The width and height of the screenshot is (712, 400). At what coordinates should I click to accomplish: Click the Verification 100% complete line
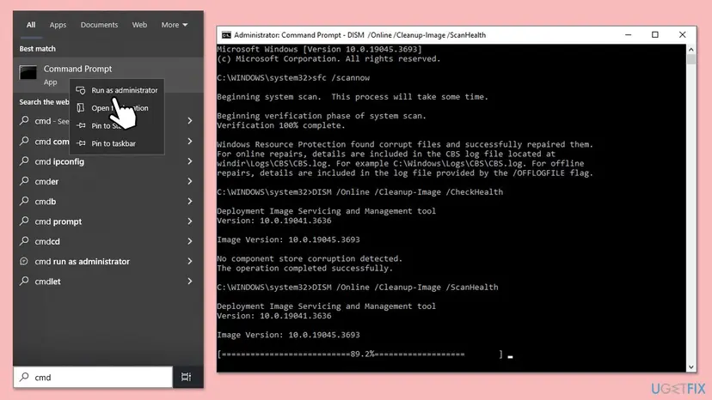(280, 125)
